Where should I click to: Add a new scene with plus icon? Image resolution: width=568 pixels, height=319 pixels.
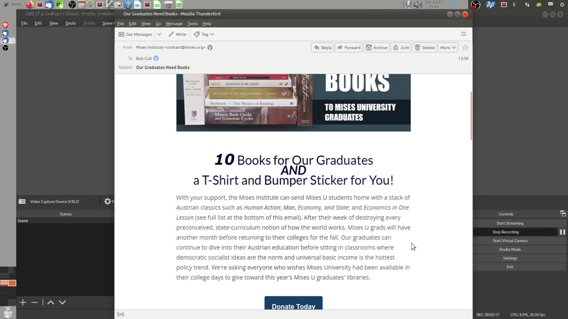point(23,302)
